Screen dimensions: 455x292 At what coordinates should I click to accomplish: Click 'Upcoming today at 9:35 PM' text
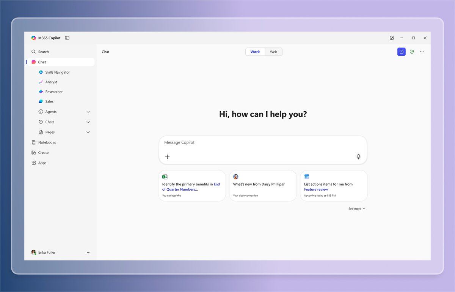pyautogui.click(x=320, y=196)
